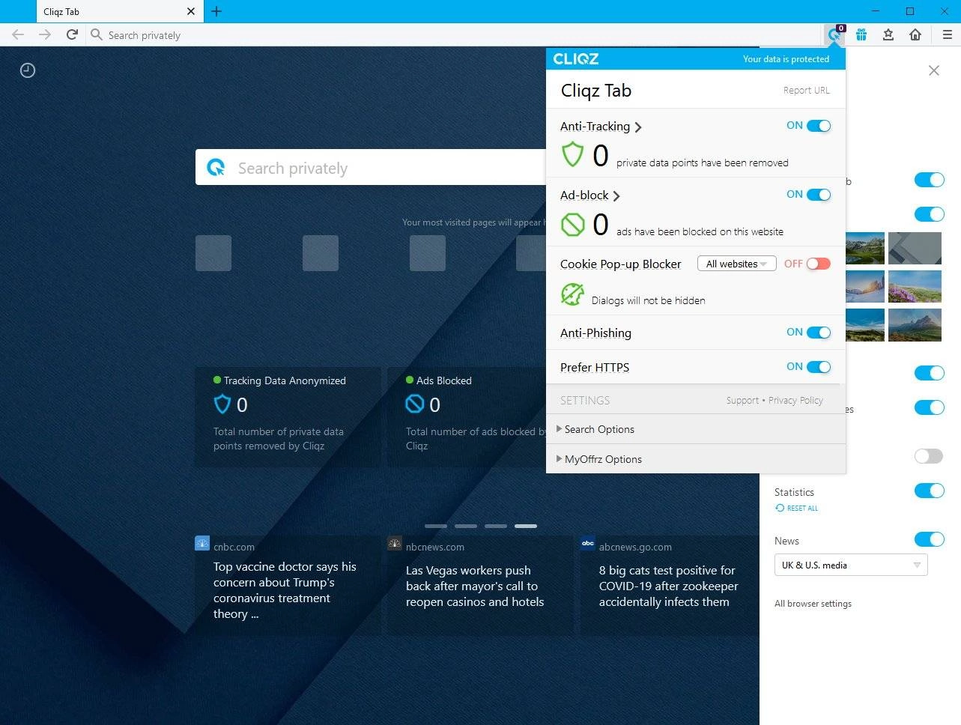Open the Support link
Image resolution: width=961 pixels, height=725 pixels.
[742, 401]
